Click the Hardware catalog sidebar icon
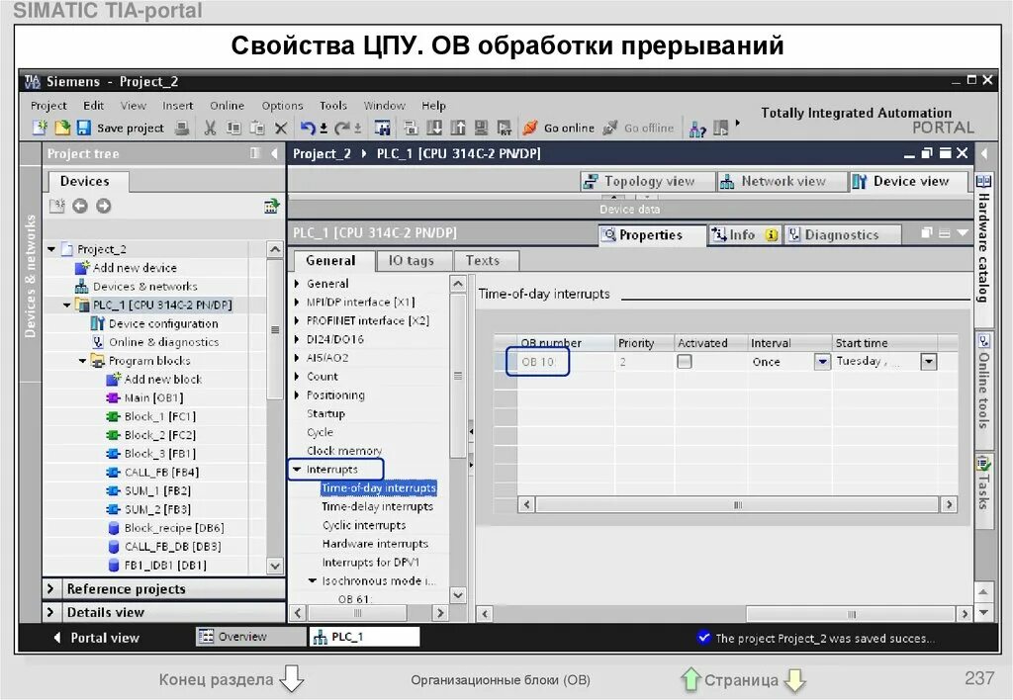This screenshot has width=1013, height=700. pos(983,182)
